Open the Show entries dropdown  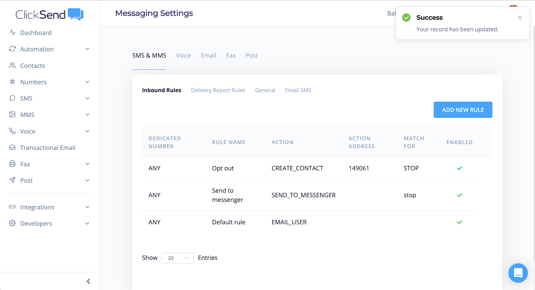point(177,258)
